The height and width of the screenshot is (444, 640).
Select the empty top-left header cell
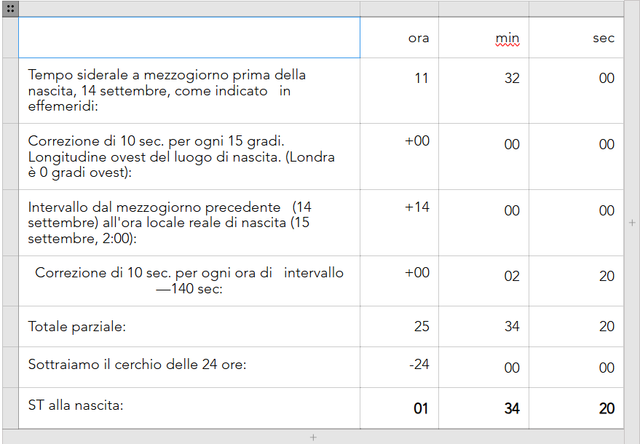(189, 38)
